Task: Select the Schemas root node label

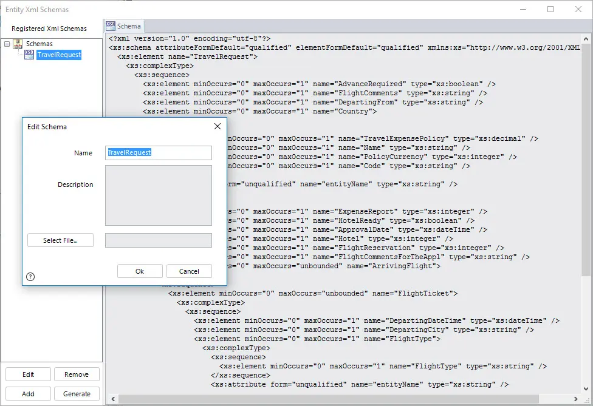Action: coord(39,44)
